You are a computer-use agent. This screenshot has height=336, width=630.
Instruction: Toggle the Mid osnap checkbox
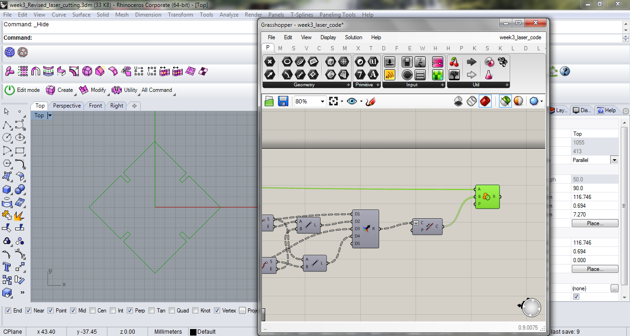coord(73,311)
